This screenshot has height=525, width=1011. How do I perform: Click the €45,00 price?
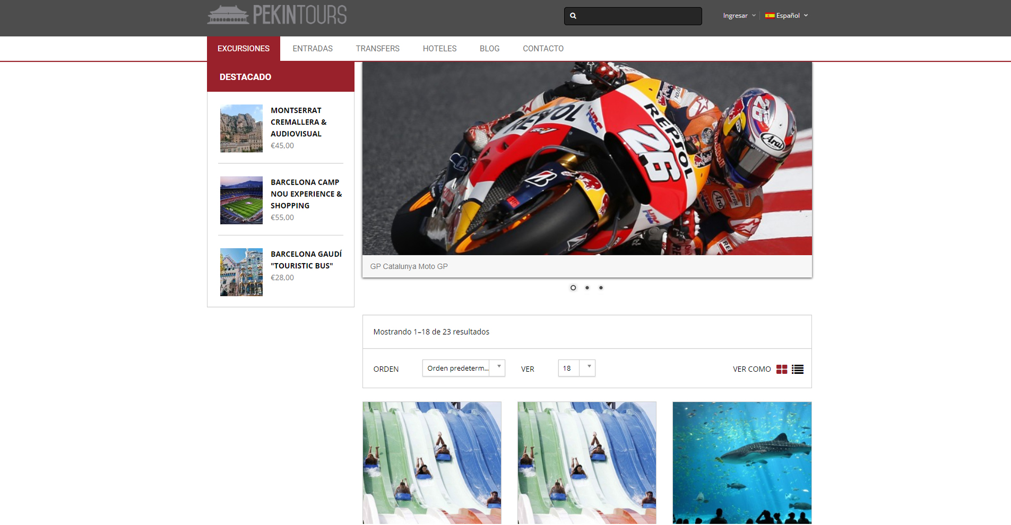282,146
